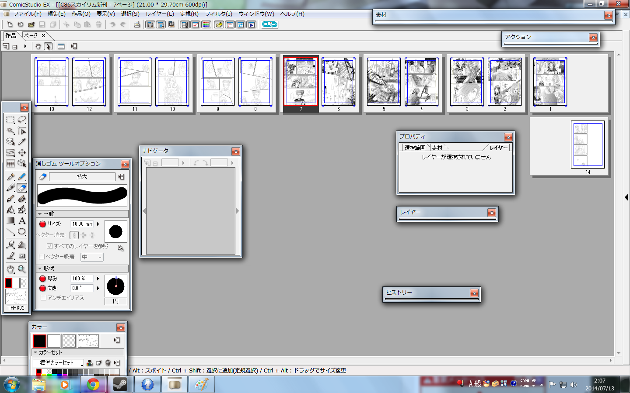Delete color using trash icon in Color panel
The width and height of the screenshot is (630, 393).
108,363
